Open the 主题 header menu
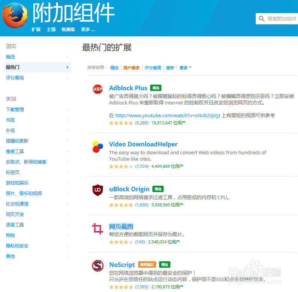 [51, 30]
